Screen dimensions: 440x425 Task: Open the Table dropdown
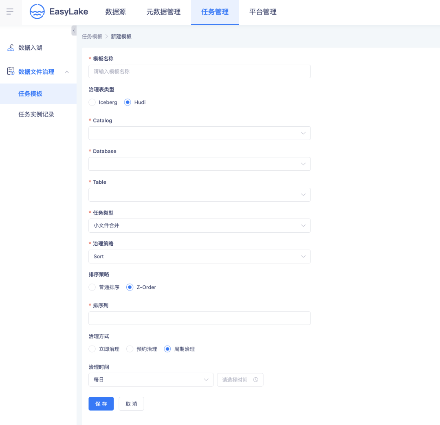point(200,195)
